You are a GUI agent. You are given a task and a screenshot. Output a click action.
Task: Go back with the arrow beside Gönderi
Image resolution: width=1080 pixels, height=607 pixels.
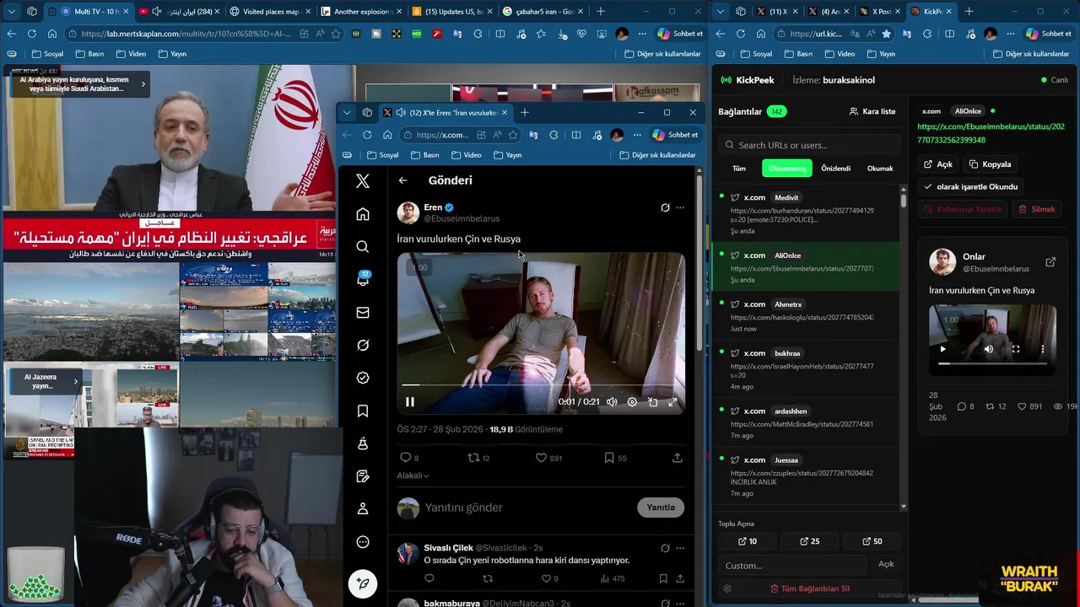point(402,180)
